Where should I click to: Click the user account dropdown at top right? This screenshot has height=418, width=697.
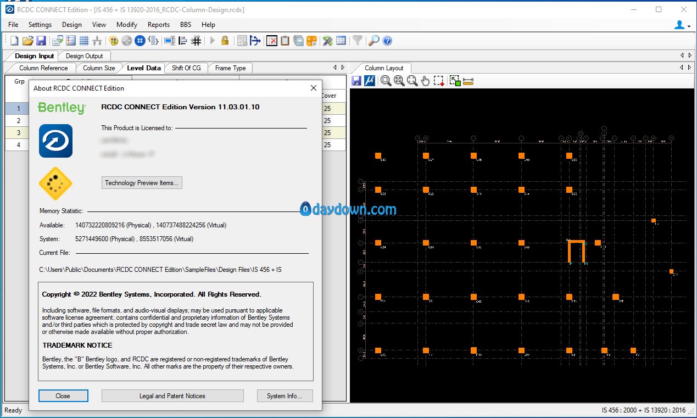(682, 25)
